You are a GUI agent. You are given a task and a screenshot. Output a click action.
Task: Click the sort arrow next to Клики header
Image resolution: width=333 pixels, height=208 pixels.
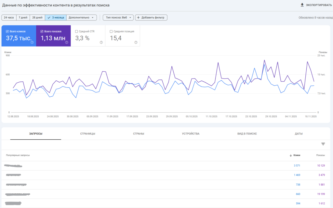click(x=290, y=156)
